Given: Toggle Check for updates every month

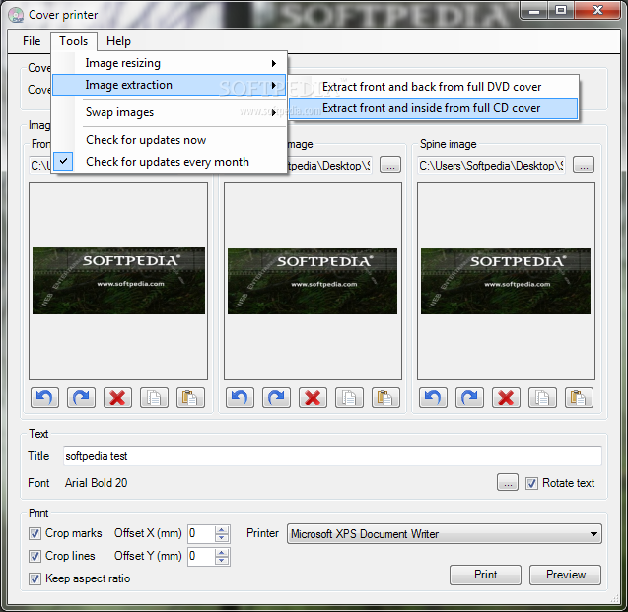Looking at the screenshot, I should click(169, 162).
